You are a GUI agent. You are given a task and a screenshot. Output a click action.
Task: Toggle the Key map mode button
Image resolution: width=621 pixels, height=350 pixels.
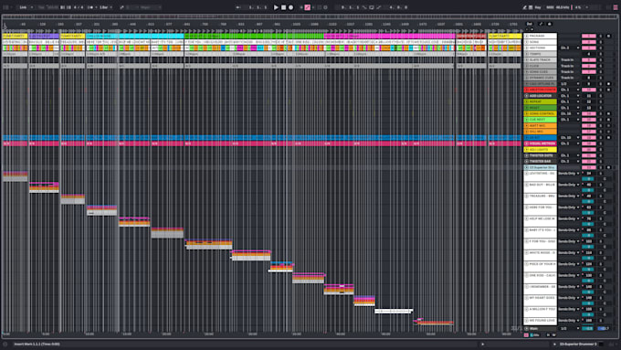tap(538, 7)
